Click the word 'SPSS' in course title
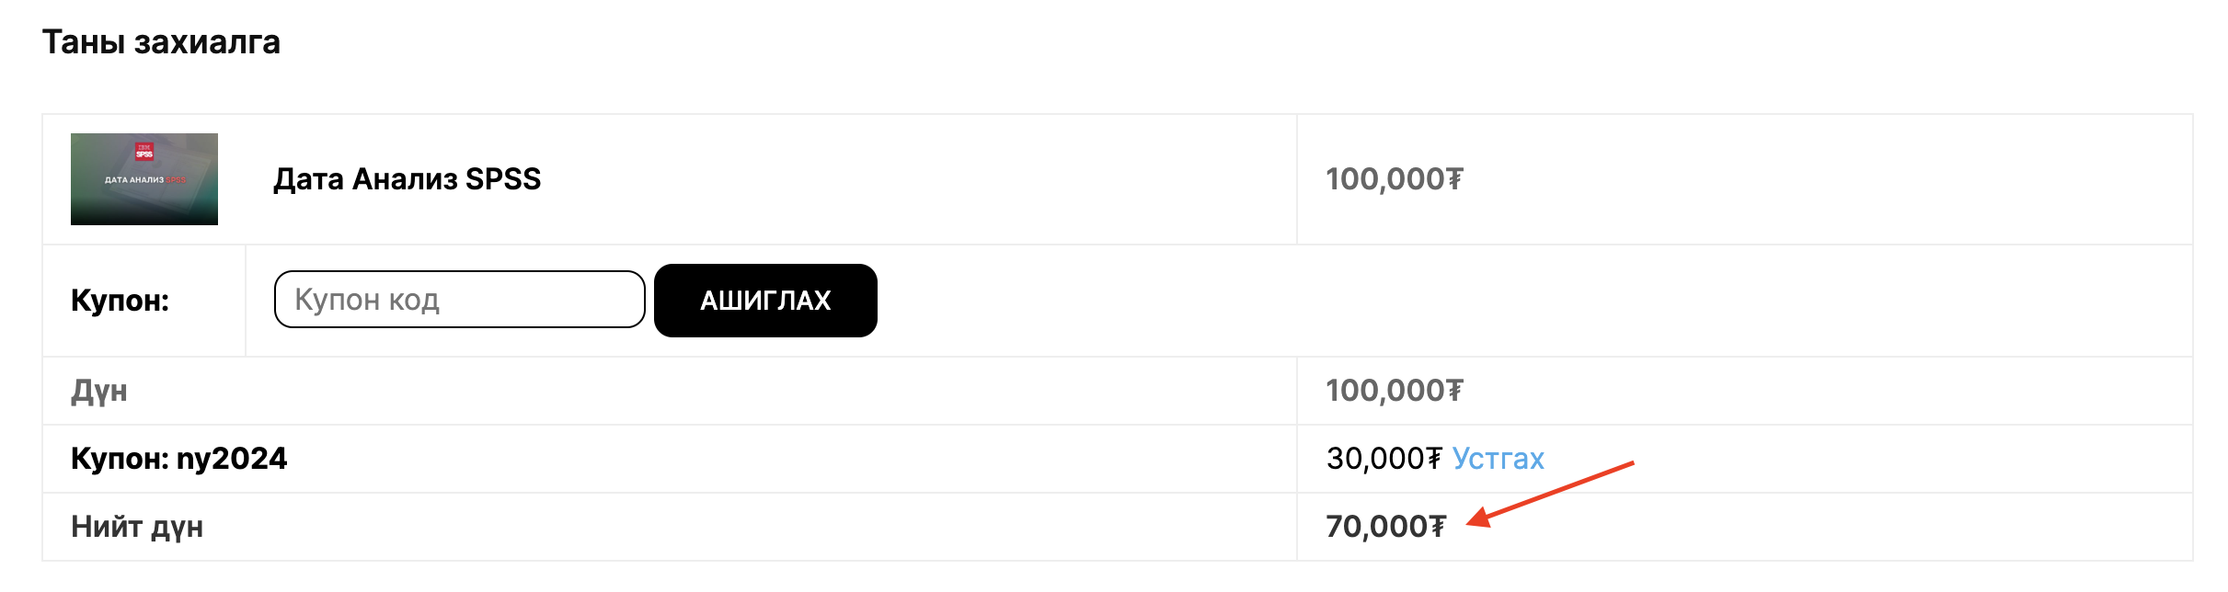The image size is (2228, 592). (502, 179)
